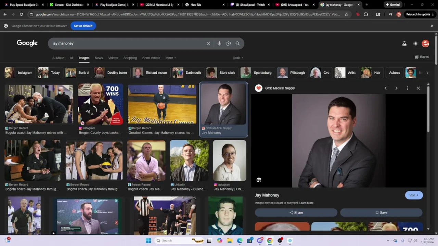
Task: Switch to the All results tab
Action: click(72, 58)
